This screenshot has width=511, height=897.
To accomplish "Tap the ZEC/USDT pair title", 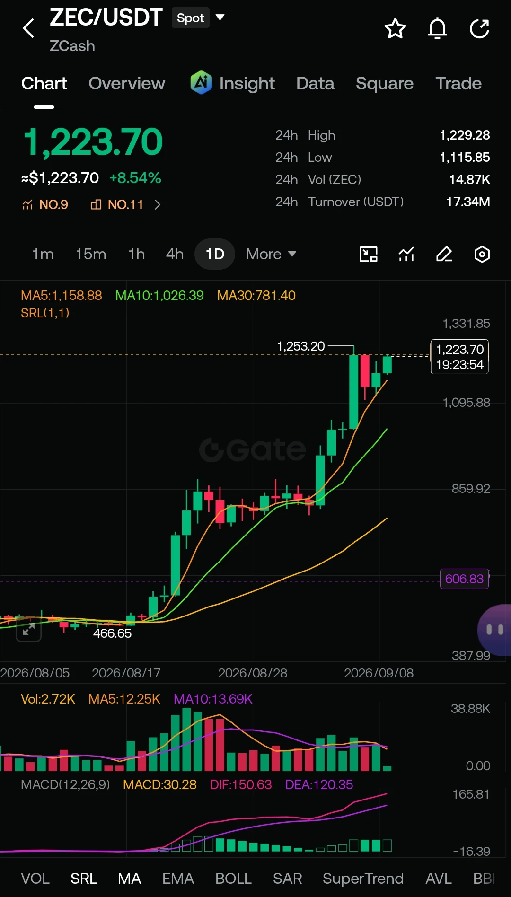I will (106, 17).
